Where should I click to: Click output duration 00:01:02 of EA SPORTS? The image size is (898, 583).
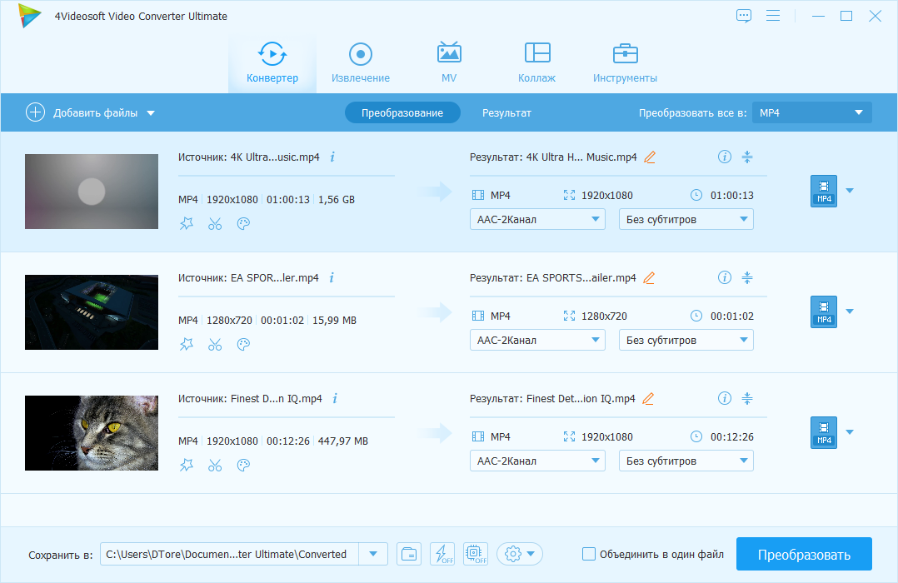[732, 316]
